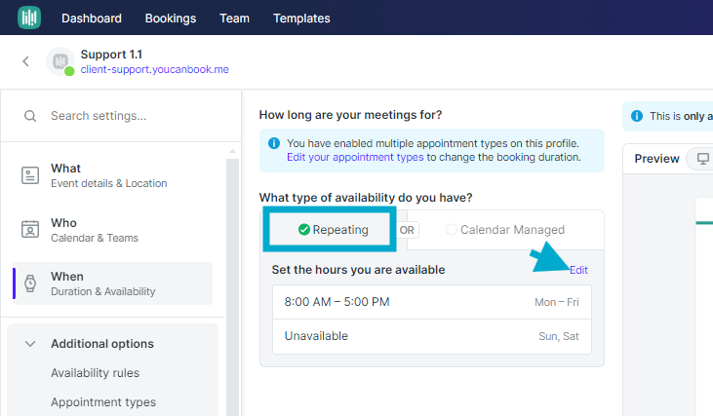
Task: Open the Dashboard menu item
Action: point(92,18)
